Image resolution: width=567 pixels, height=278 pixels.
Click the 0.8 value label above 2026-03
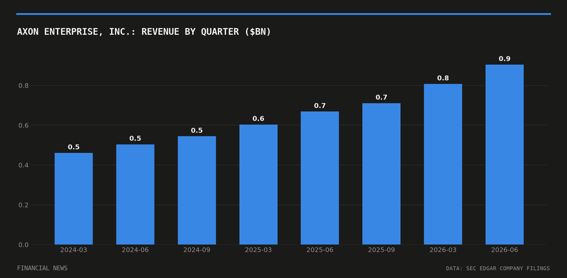coord(443,78)
